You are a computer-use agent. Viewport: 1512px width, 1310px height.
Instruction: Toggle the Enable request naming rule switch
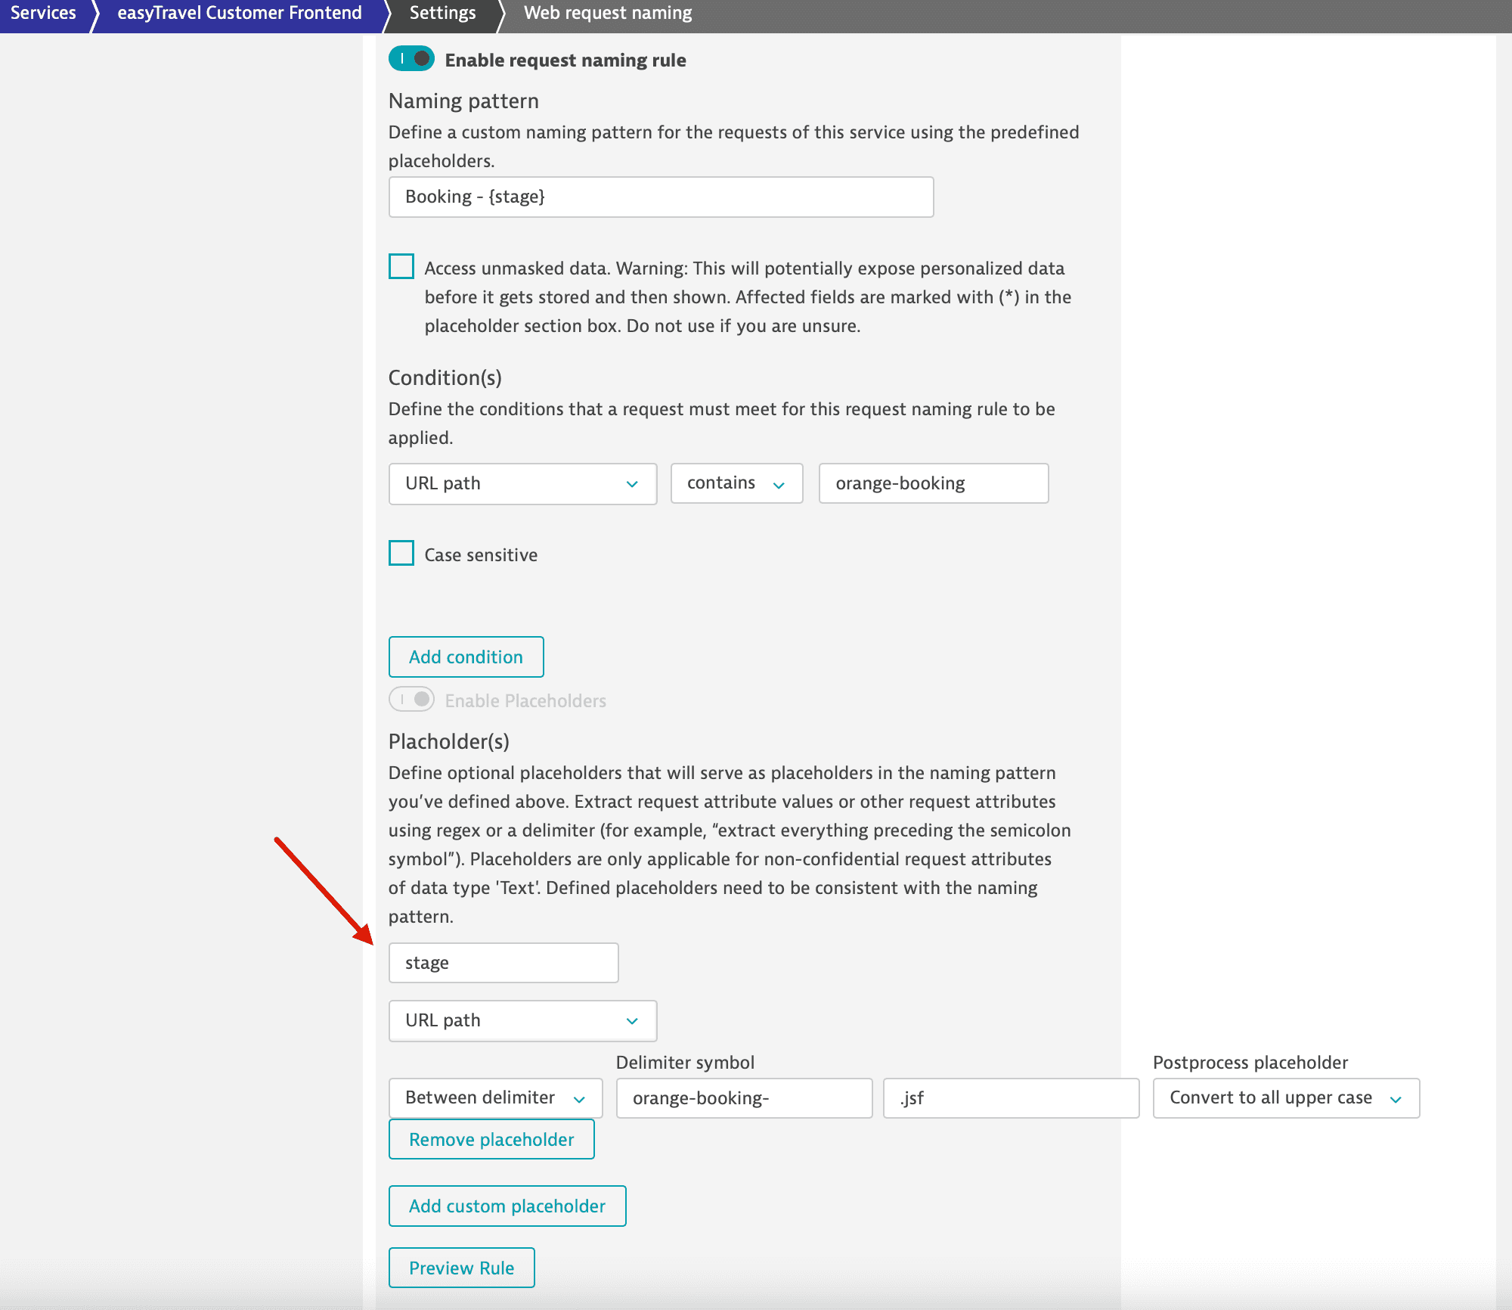tap(411, 59)
